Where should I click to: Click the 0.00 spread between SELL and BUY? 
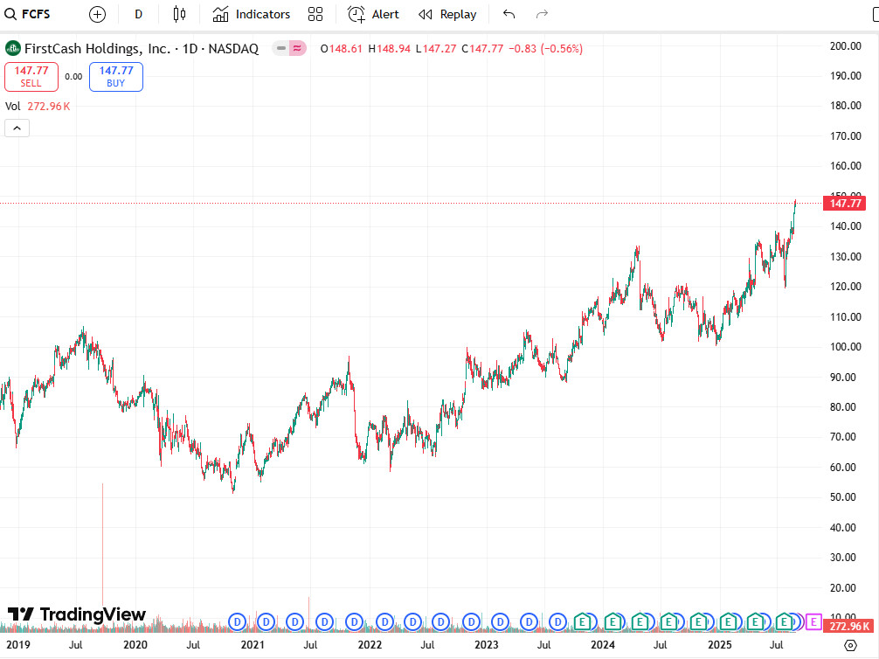pyautogui.click(x=73, y=77)
